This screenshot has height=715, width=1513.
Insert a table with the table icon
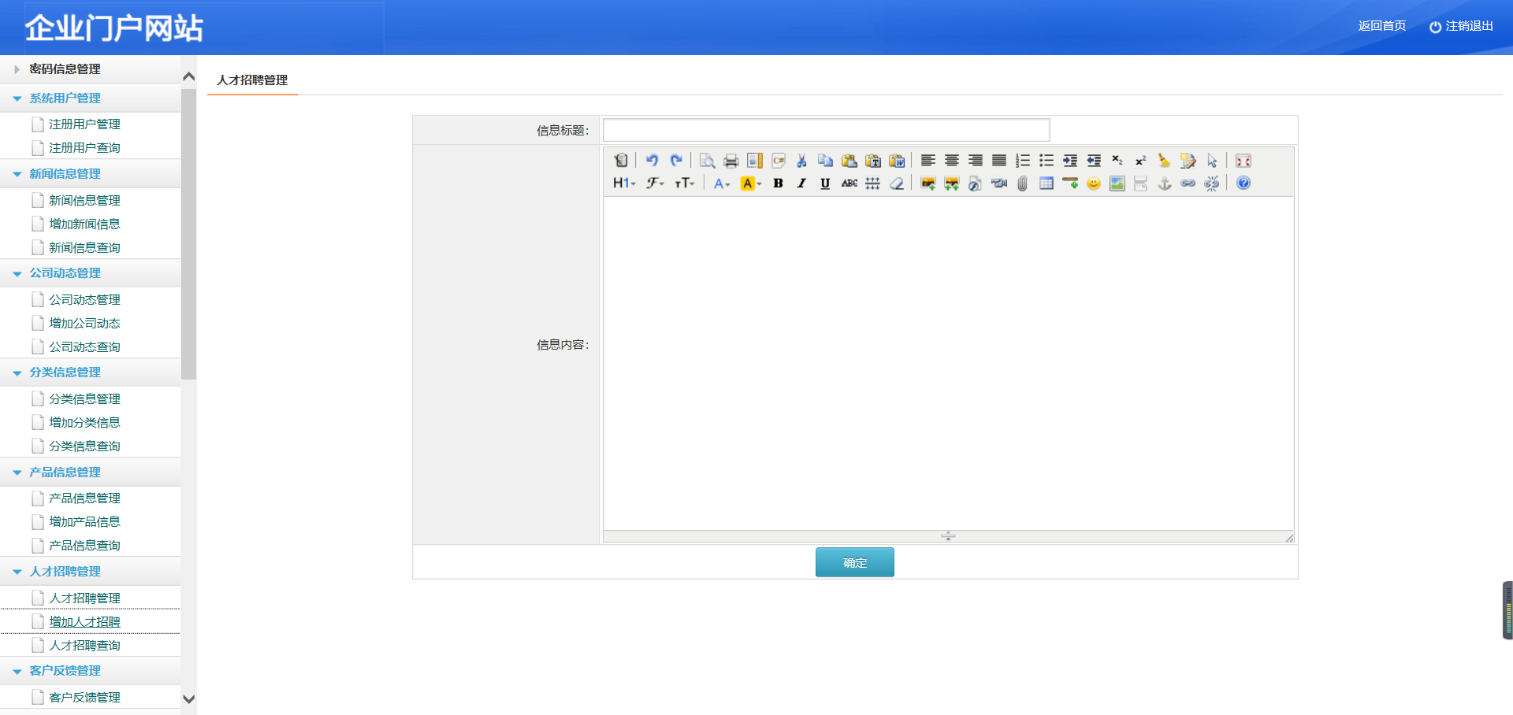1046,183
